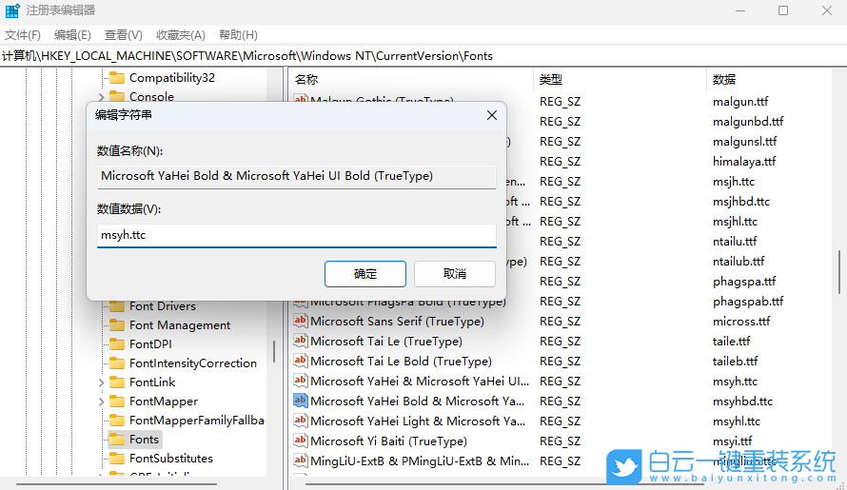Click string icon for MingLiU-ExtB entry
This screenshot has height=490, width=847.
pos(301,461)
